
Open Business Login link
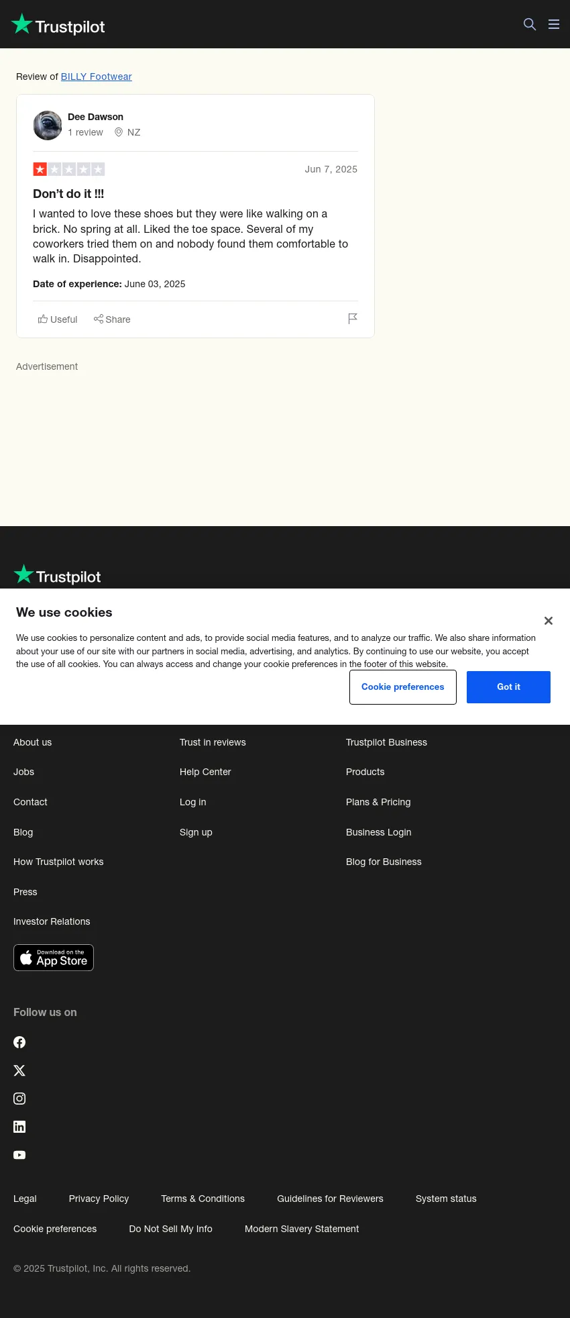click(x=379, y=832)
